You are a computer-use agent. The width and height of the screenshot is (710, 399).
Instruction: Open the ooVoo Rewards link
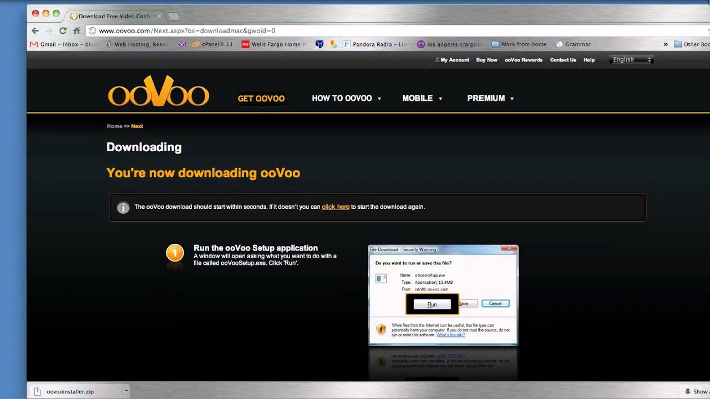click(x=524, y=60)
